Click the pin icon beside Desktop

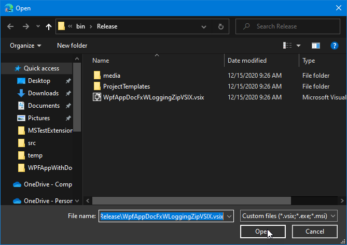pyautogui.click(x=68, y=81)
